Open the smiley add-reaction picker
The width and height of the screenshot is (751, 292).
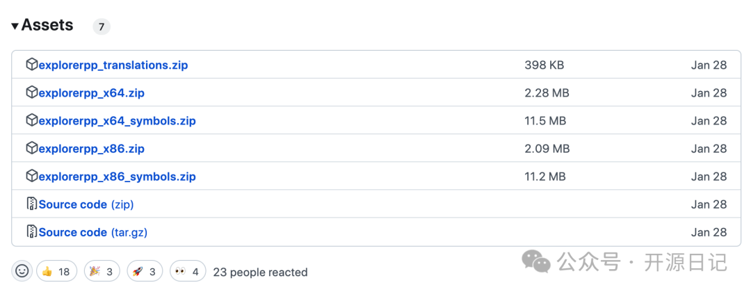22,271
